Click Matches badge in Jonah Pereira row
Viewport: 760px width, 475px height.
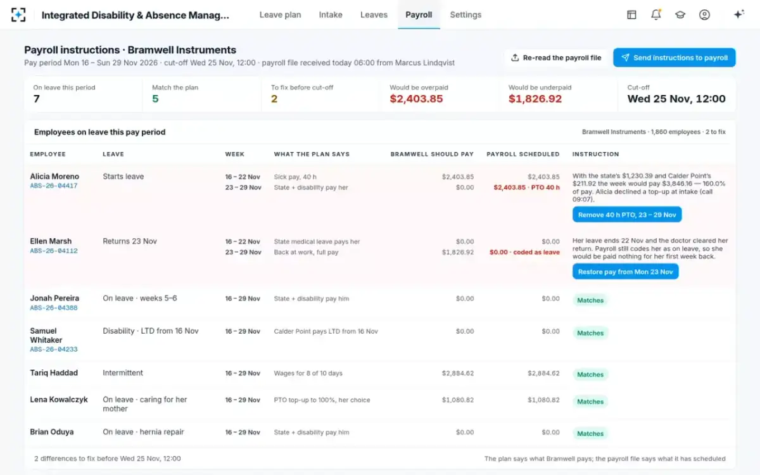click(x=590, y=300)
